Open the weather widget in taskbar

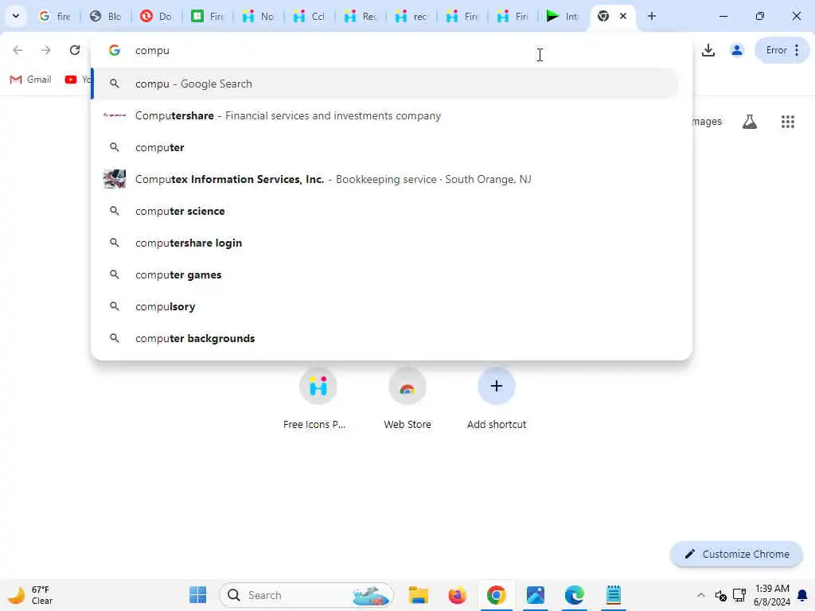[31, 595]
